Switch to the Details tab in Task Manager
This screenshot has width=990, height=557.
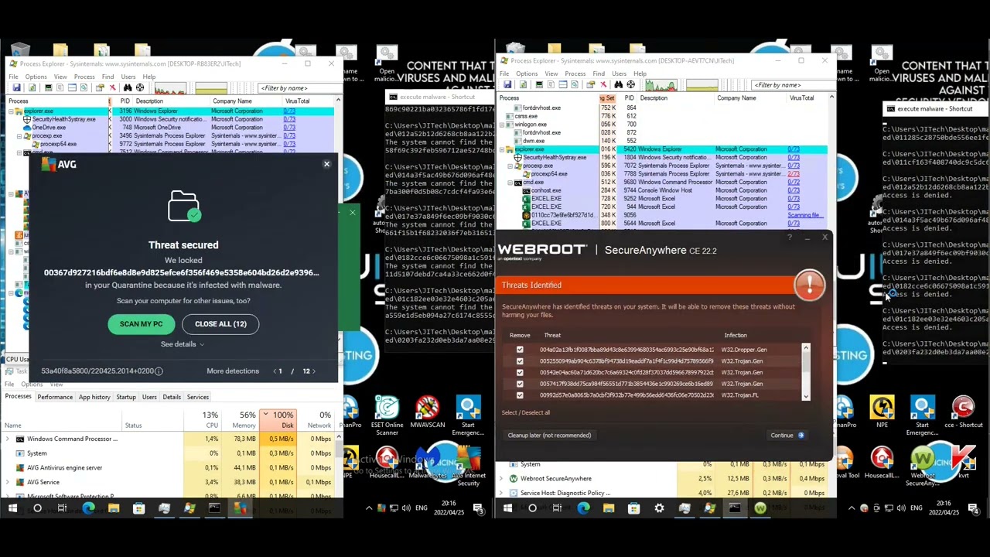(172, 397)
